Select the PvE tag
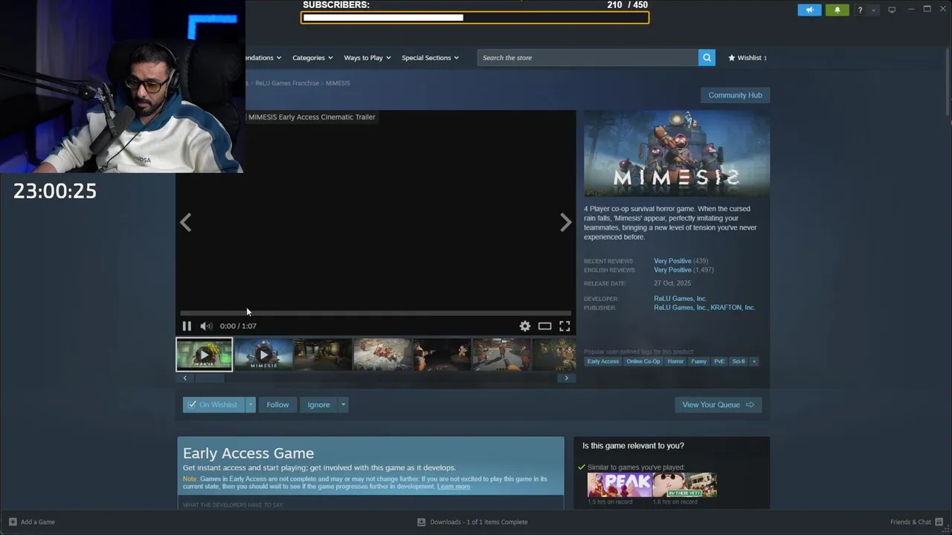The width and height of the screenshot is (952, 535). tap(719, 361)
